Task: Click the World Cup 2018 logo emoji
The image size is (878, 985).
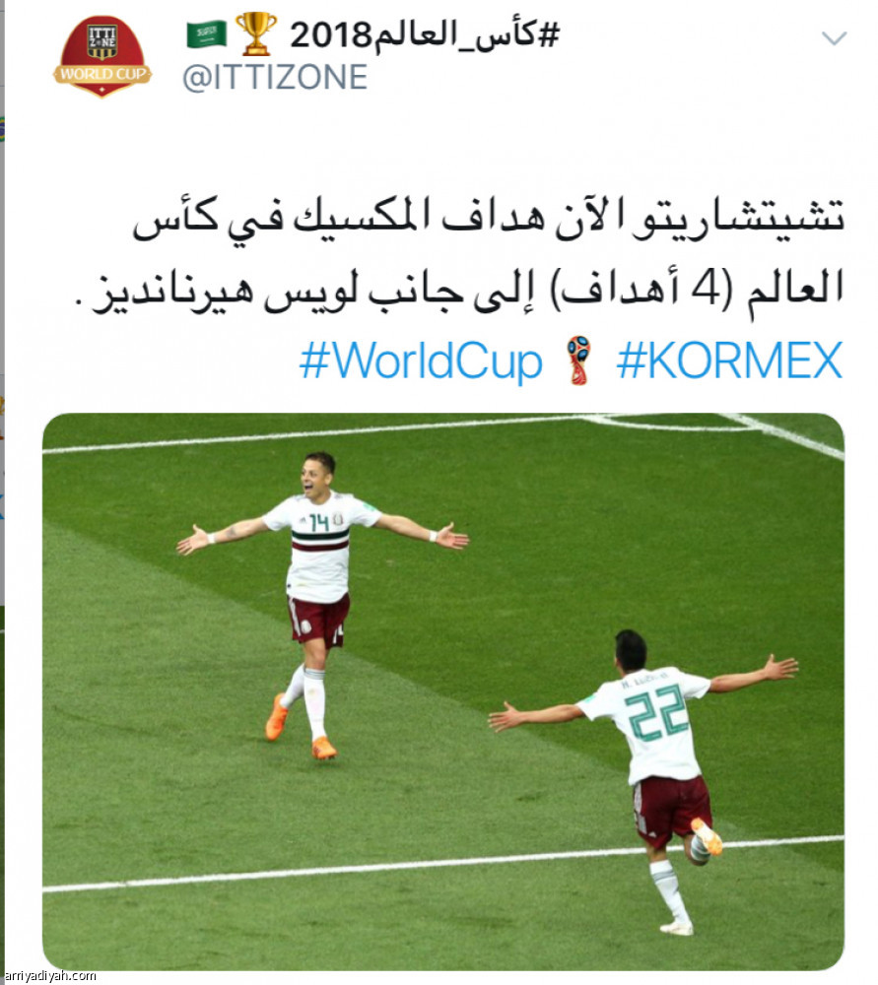Action: coord(578,360)
